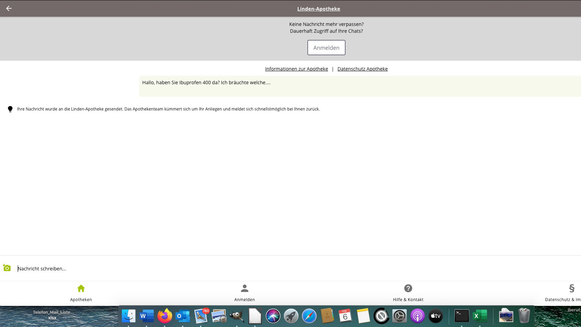Viewport: 581px width, 327px height.
Task: Open Finder from the dock
Action: [128, 316]
